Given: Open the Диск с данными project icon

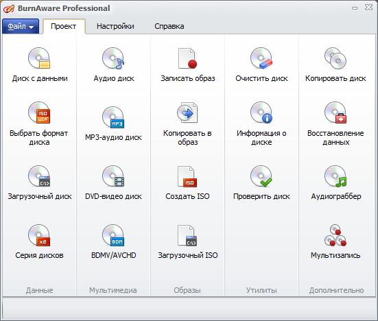Looking at the screenshot, I should point(39,58).
